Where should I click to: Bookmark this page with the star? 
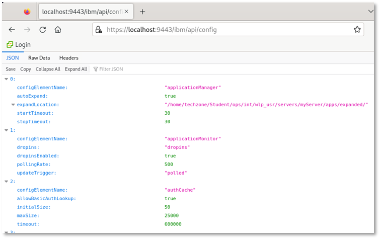pyautogui.click(x=357, y=30)
